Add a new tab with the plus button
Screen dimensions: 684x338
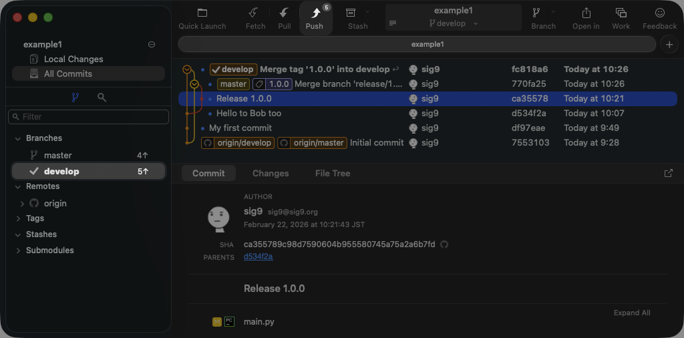(669, 44)
